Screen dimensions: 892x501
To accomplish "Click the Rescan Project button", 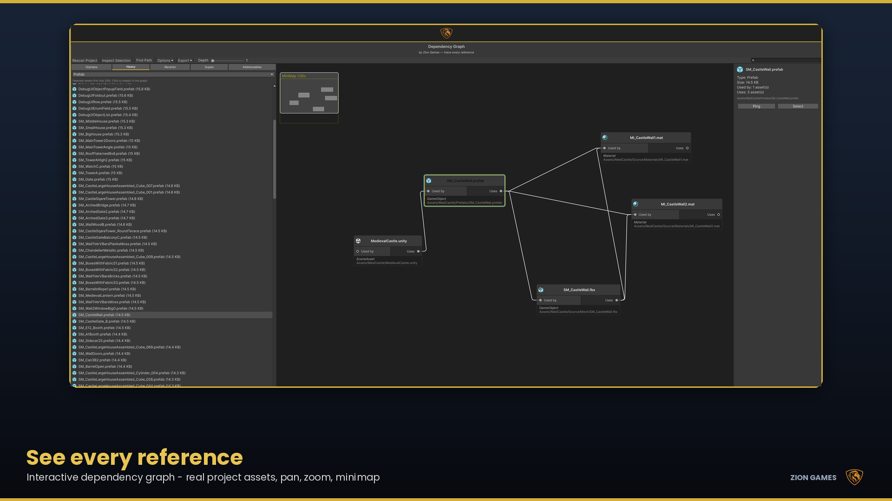I will click(85, 60).
